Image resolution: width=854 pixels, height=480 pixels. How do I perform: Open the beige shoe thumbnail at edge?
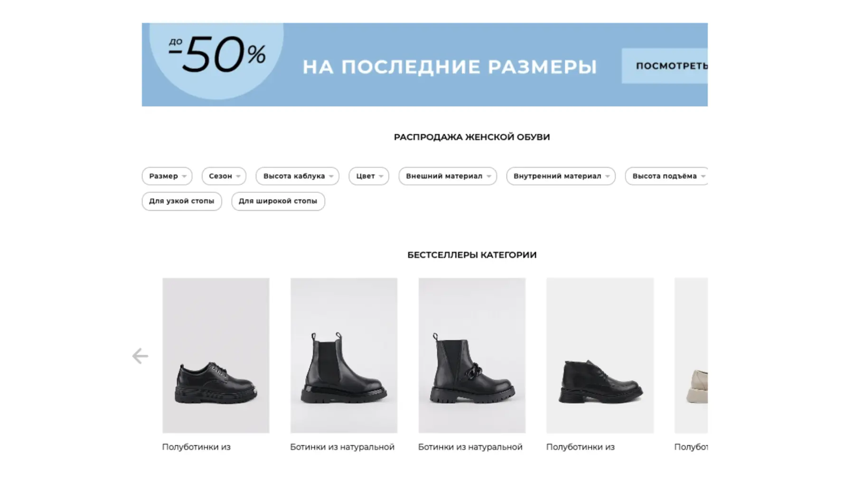691,355
